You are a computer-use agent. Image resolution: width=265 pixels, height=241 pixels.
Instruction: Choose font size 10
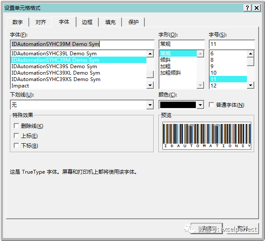228,73
